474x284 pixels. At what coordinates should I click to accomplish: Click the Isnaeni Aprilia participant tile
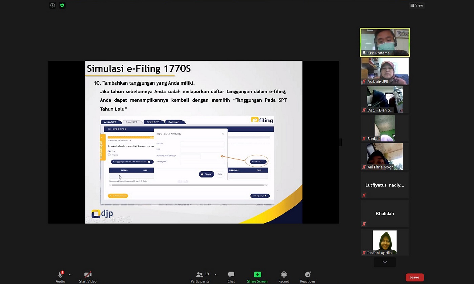(x=385, y=242)
